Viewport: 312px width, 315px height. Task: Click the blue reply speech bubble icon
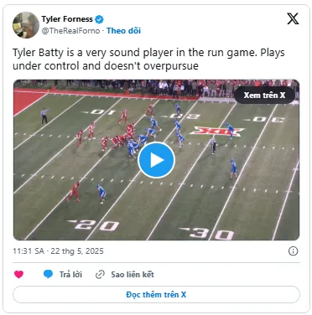48,274
